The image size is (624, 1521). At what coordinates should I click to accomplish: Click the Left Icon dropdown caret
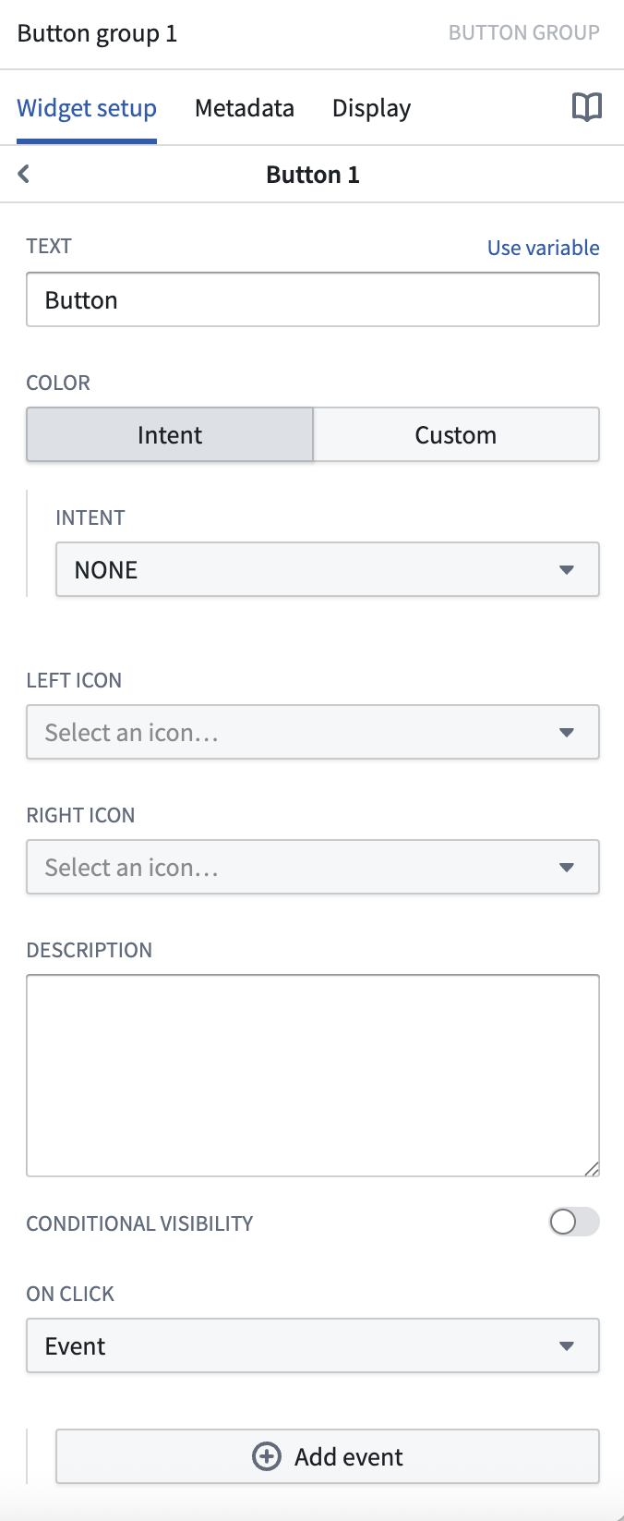[x=567, y=733]
